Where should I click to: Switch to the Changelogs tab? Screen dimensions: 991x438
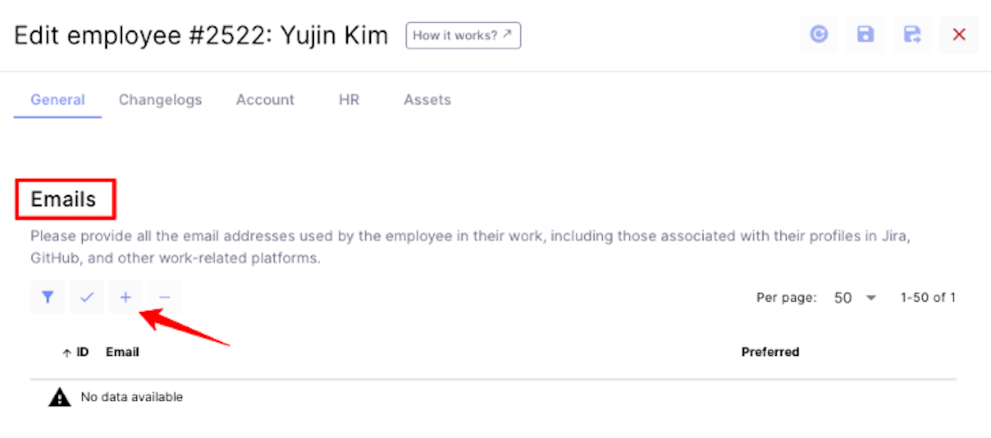click(161, 99)
